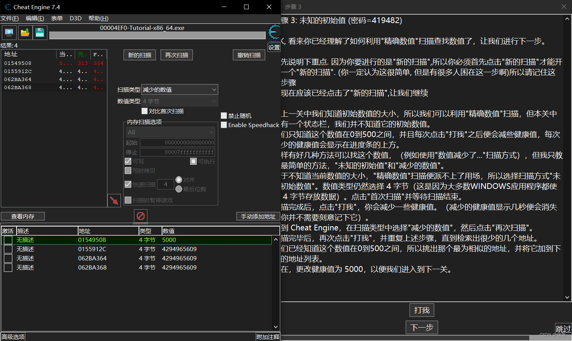Screen dimensions: 572x341
Task: Activate checkbox for address 062BA368 row
Action: pos(8,268)
